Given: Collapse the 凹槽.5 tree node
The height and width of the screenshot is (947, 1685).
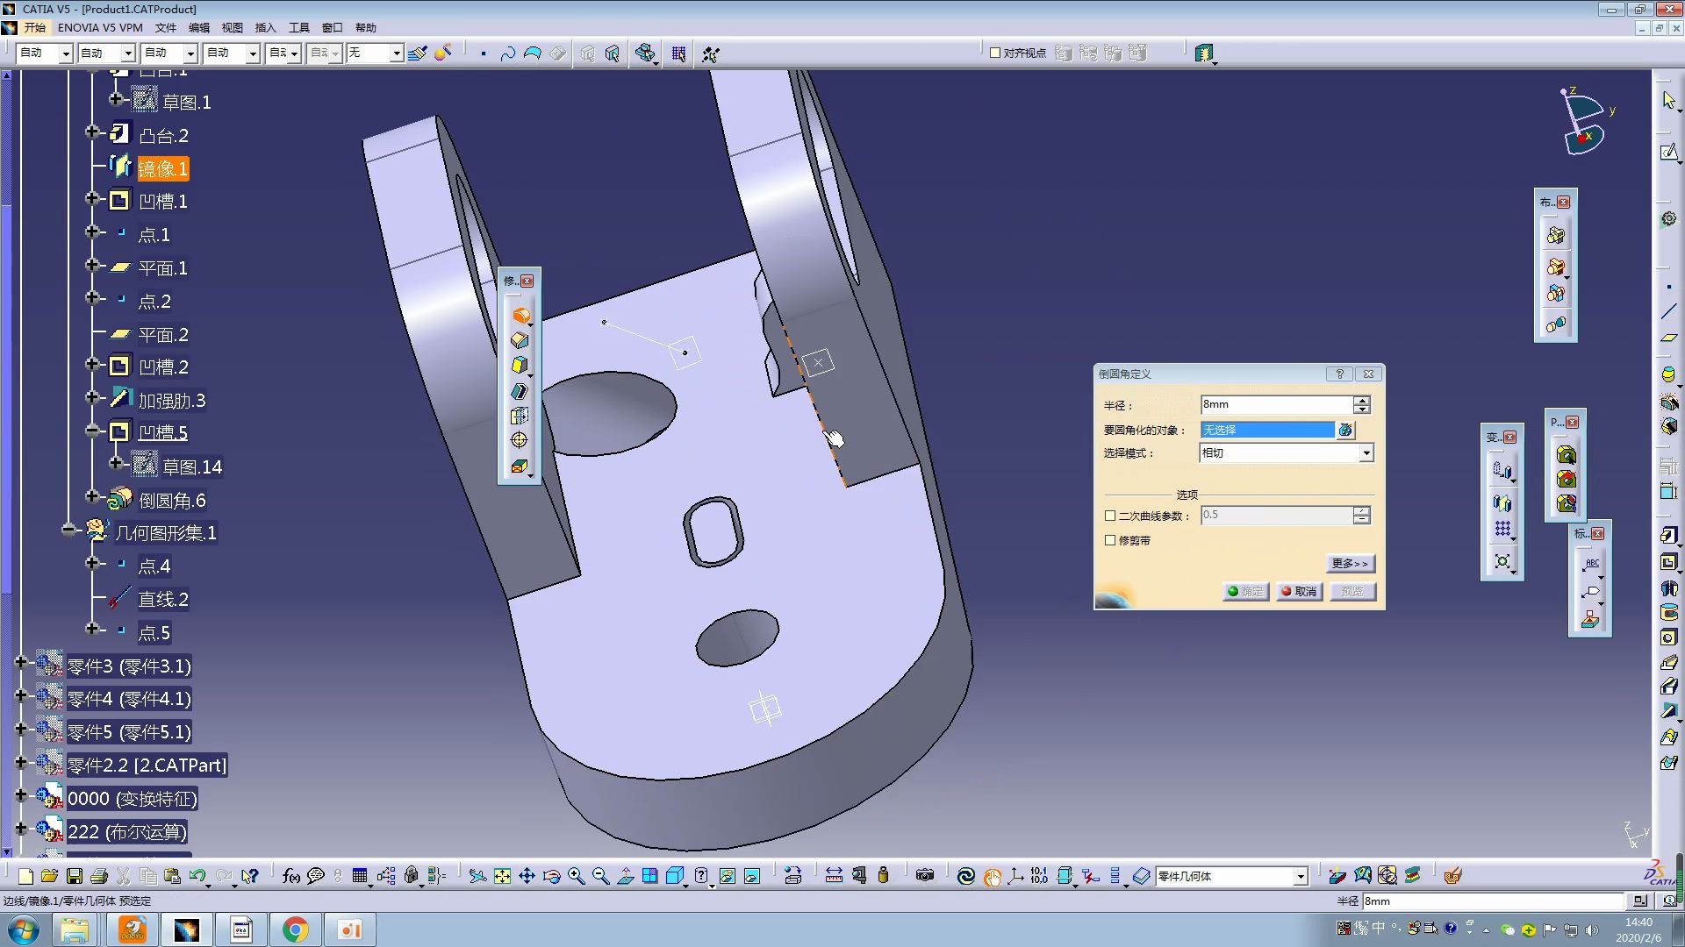Looking at the screenshot, I should click(x=92, y=431).
